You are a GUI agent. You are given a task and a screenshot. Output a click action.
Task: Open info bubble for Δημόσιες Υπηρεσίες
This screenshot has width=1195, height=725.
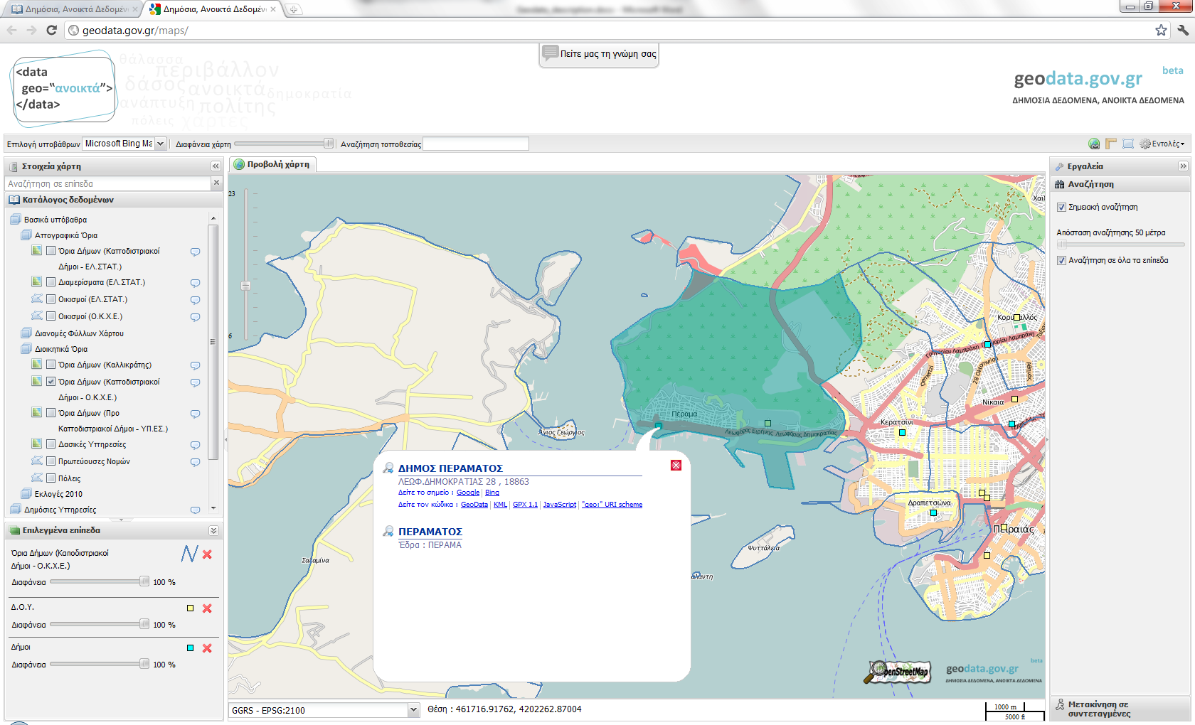click(195, 510)
